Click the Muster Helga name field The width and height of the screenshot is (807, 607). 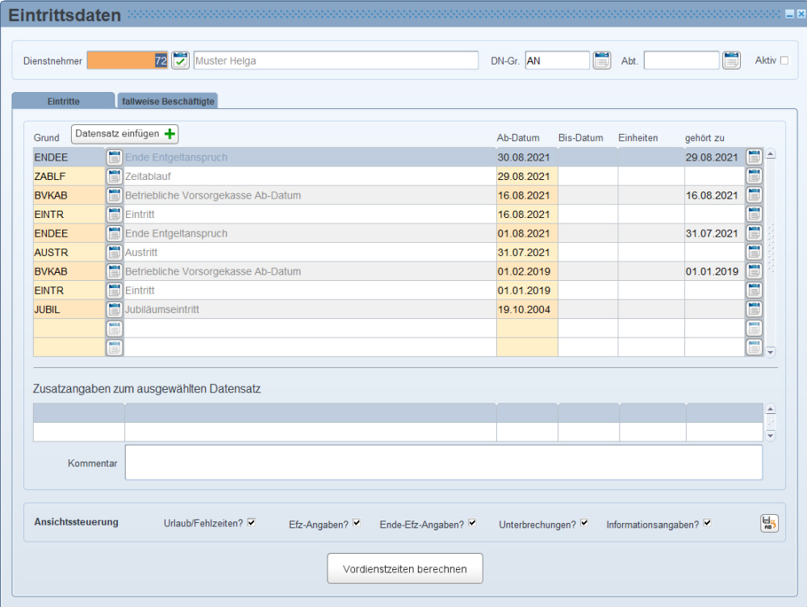tap(336, 61)
